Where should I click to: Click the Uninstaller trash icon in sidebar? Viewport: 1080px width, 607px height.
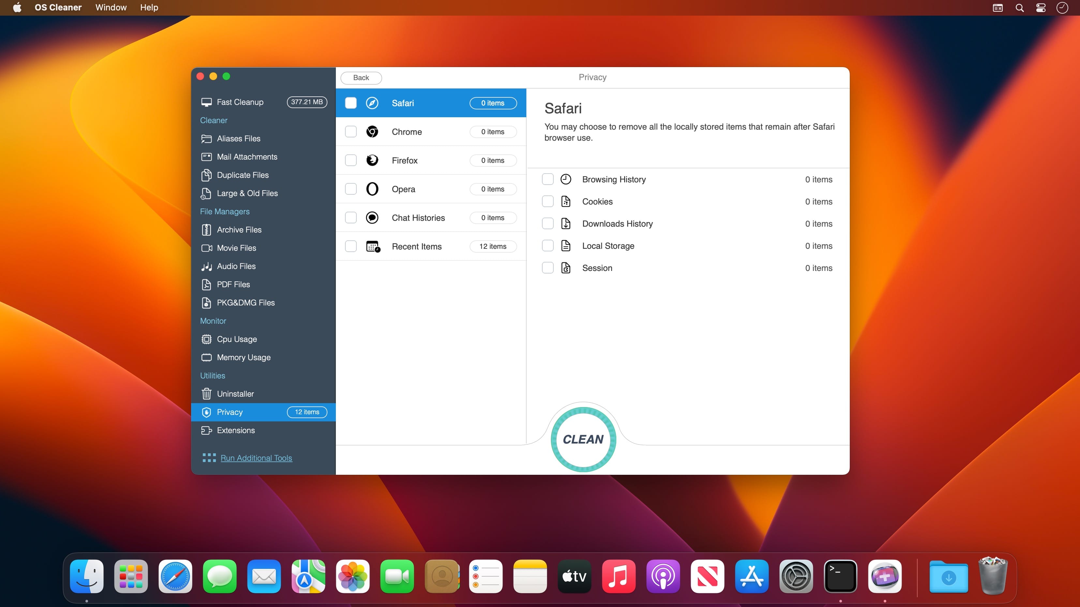click(206, 394)
